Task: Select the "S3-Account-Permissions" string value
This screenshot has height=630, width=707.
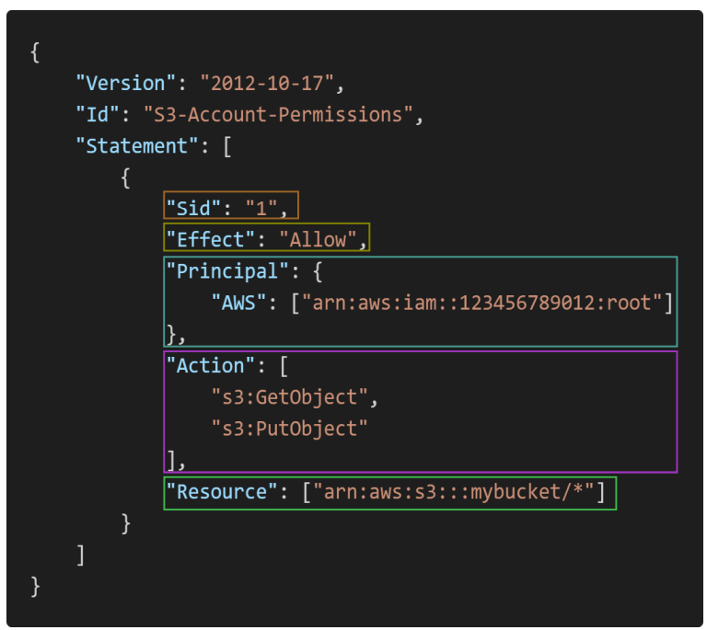Action: click(278, 114)
